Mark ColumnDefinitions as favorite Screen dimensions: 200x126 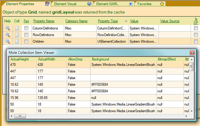click(x=26, y=28)
